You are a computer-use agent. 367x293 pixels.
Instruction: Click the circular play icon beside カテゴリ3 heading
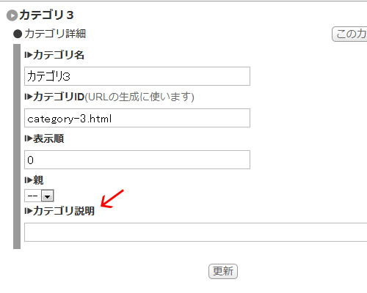coord(12,15)
